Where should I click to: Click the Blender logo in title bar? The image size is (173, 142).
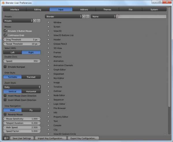[x=3, y=3]
